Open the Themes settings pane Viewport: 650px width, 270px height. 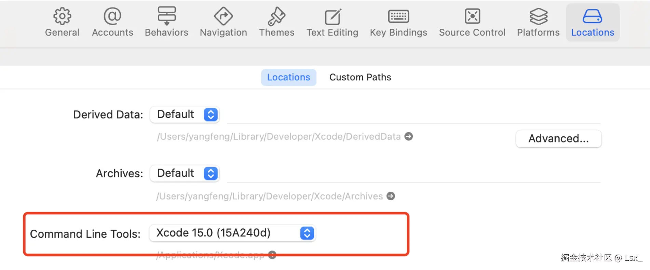pos(276,23)
